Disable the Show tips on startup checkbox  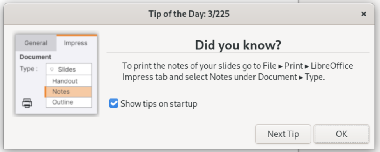click(113, 103)
